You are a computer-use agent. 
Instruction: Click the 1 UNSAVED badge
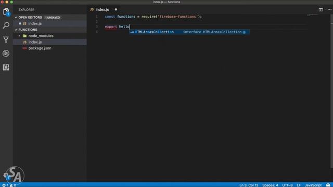coord(52,17)
